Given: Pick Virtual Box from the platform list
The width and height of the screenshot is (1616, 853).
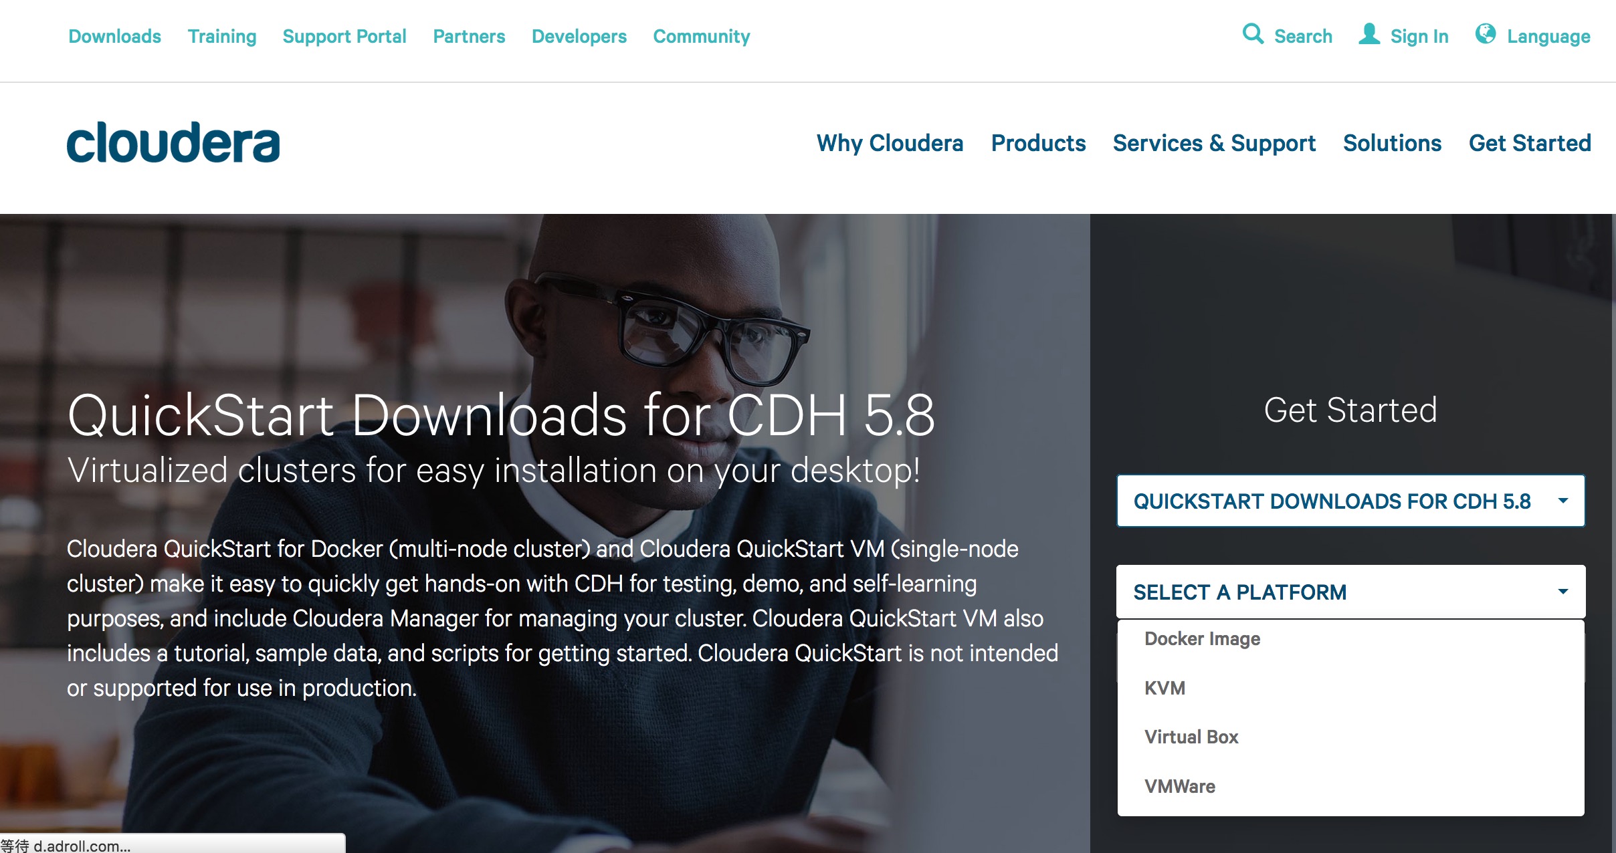Looking at the screenshot, I should [x=1191, y=737].
